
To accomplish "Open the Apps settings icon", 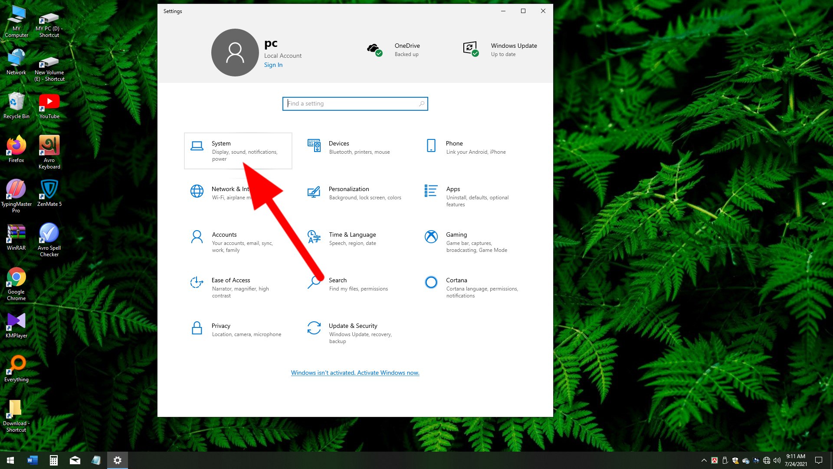I will click(431, 191).
